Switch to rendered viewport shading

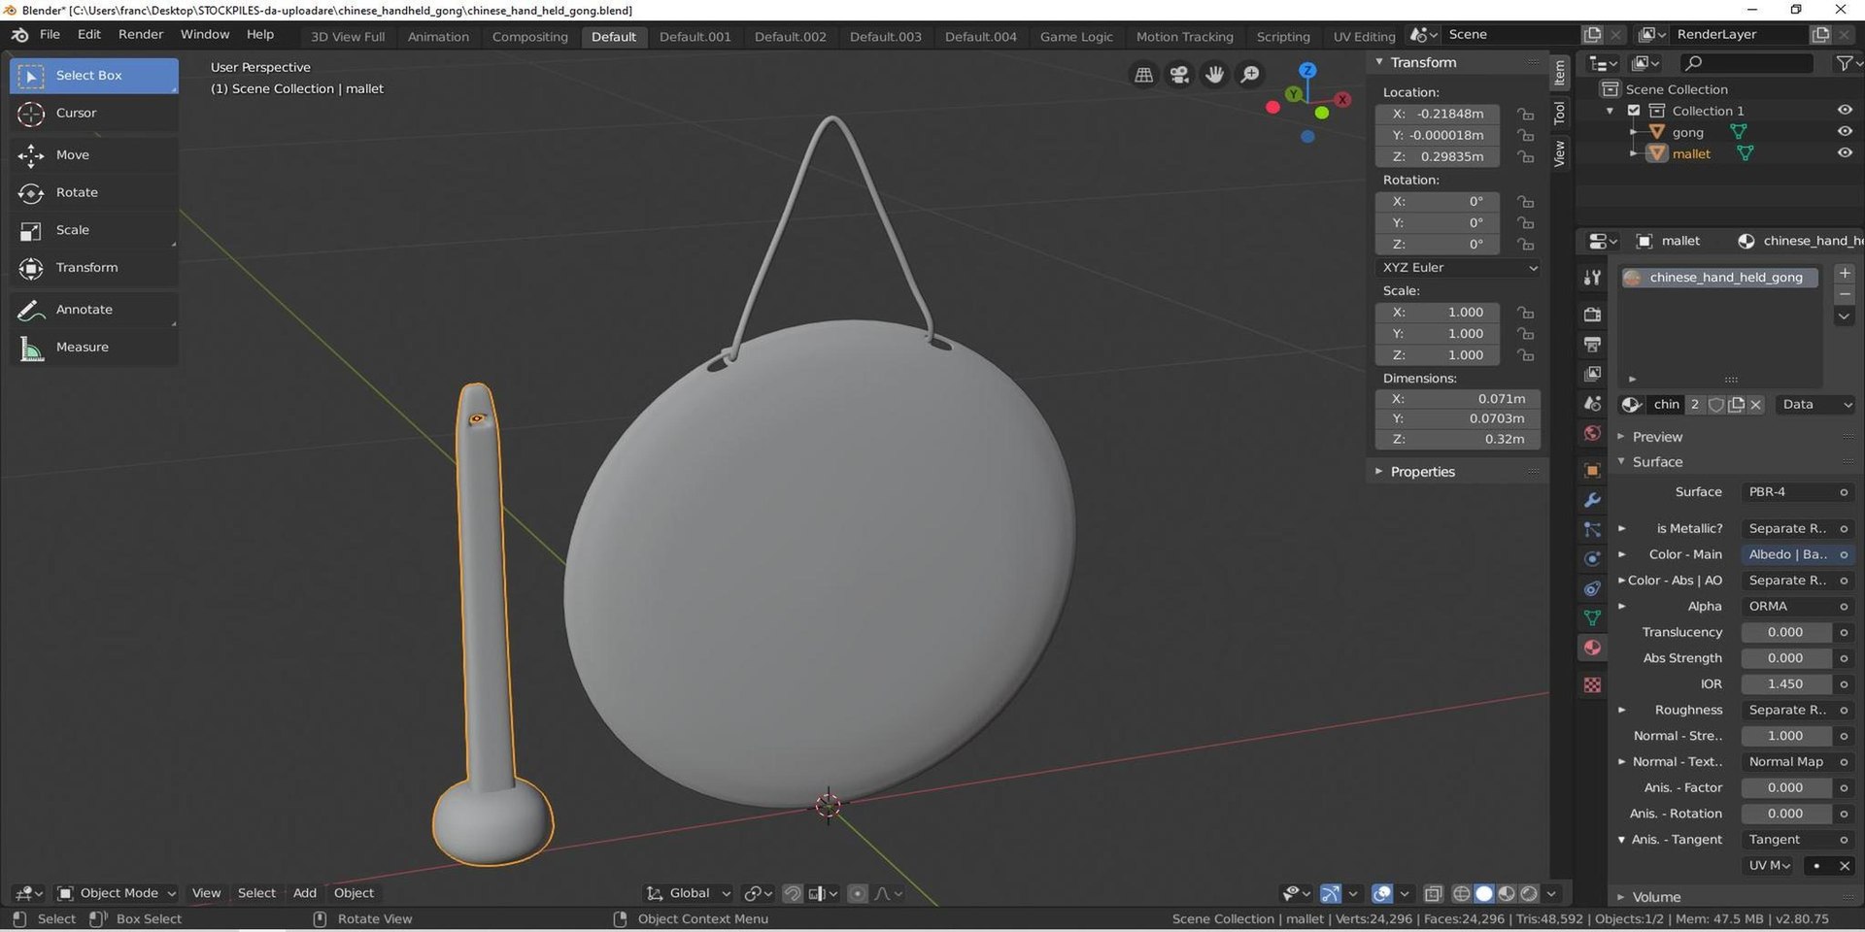click(x=1529, y=893)
